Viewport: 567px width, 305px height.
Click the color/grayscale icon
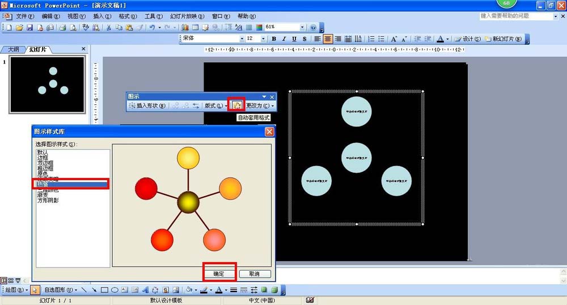click(x=259, y=27)
